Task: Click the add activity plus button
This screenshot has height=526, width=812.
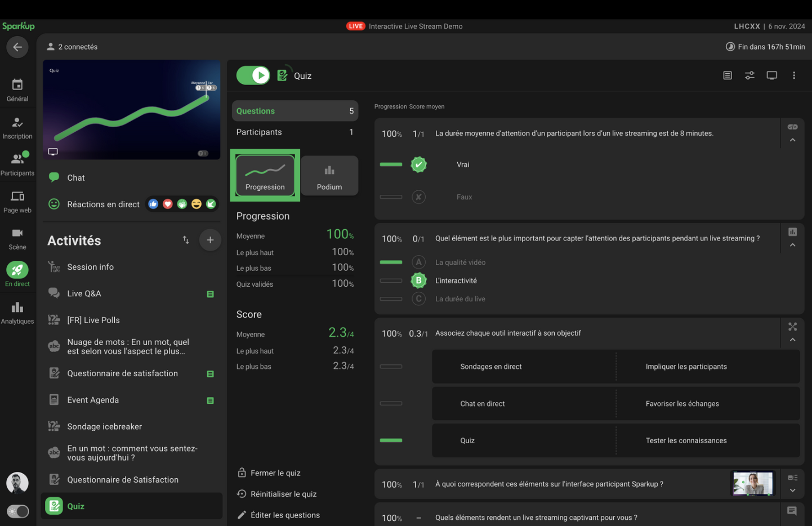Action: tap(210, 240)
